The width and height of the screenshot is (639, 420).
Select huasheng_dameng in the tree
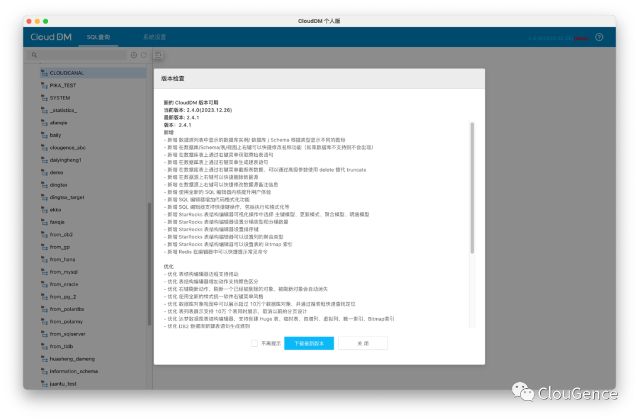coord(72,359)
